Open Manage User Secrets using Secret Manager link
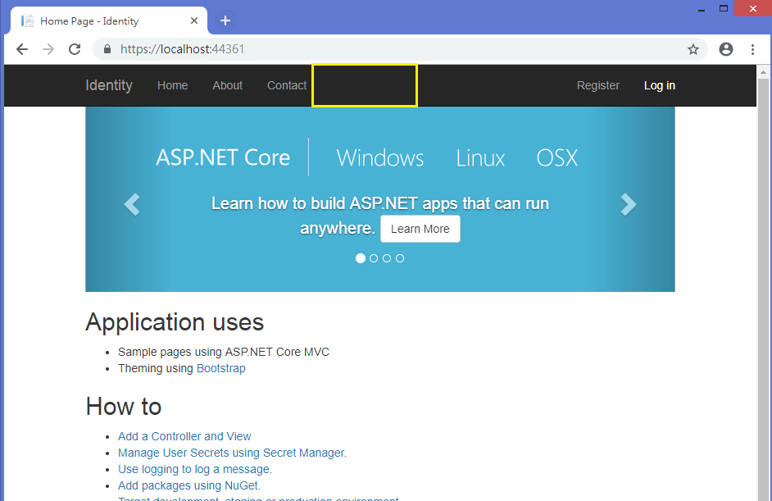 point(233,453)
